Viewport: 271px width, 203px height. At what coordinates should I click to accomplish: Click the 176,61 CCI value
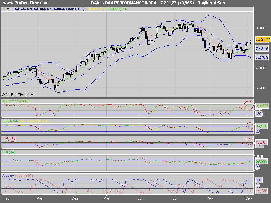coord(261,142)
